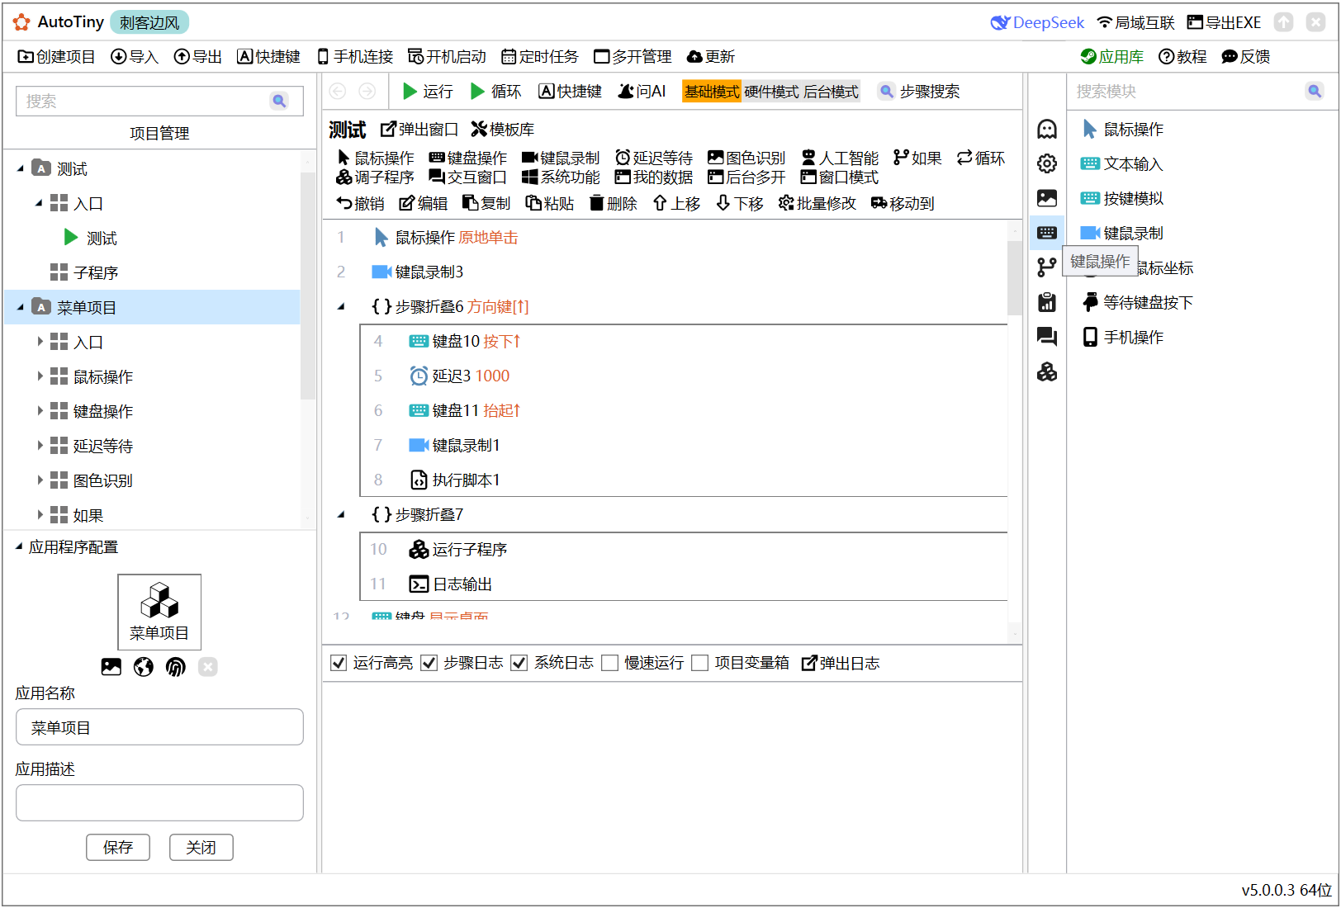The width and height of the screenshot is (1341, 908).
Task: Open the 创建项目 menu item
Action: [57, 56]
